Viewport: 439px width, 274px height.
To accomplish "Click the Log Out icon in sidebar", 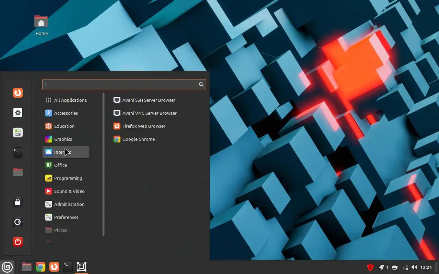I will pyautogui.click(x=18, y=222).
